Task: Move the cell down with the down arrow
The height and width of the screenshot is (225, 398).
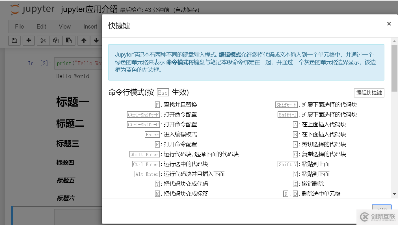Action: click(x=96, y=40)
